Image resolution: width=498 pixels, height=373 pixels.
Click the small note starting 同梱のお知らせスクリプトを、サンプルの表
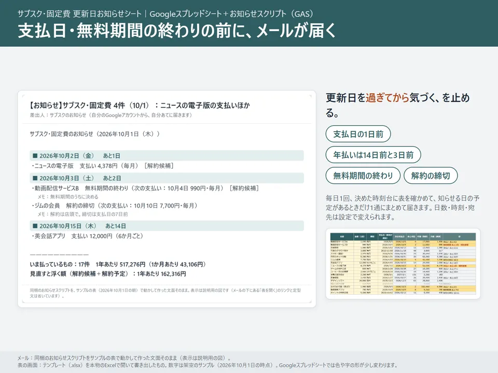pos(165,293)
